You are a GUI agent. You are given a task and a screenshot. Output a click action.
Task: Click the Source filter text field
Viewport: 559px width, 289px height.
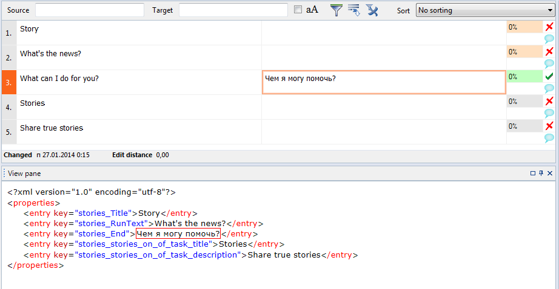90,10
